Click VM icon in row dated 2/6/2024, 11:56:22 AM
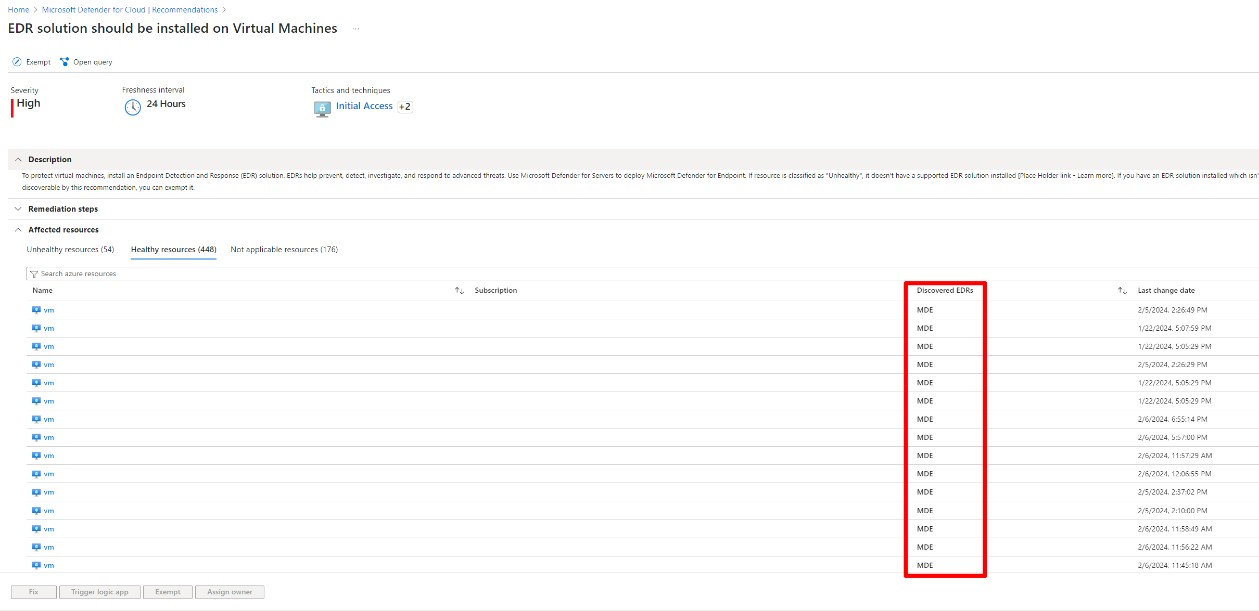The width and height of the screenshot is (1259, 611). tap(36, 547)
